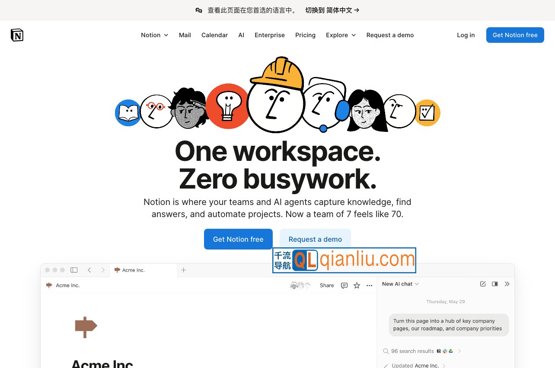Open the more options (•••) menu

coord(369,285)
